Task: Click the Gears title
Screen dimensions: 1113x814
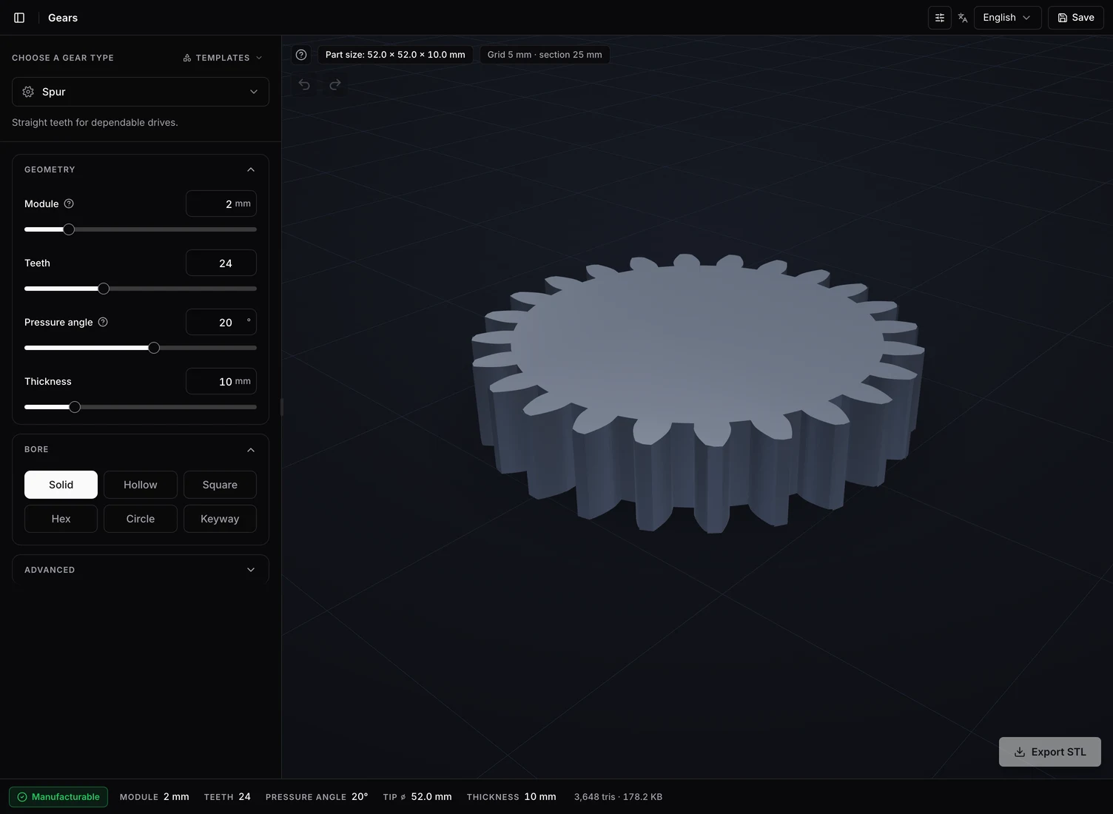Action: tap(63, 18)
